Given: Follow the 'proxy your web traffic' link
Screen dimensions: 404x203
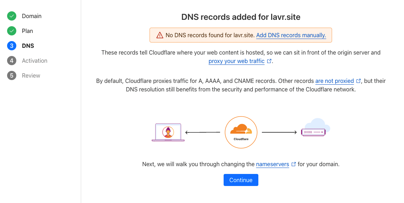Looking at the screenshot, I should pos(236,61).
